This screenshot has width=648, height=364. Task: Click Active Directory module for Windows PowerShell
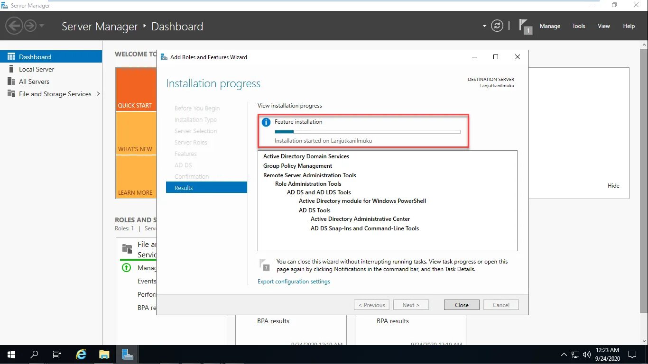(362, 201)
